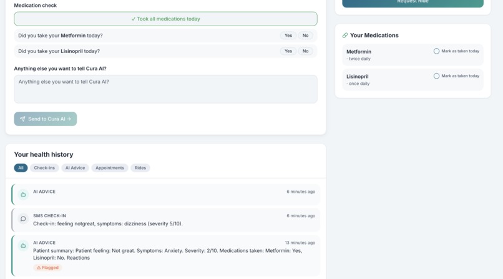Filter history by Appointments
Viewport: 503px width, 279px height.
110,168
